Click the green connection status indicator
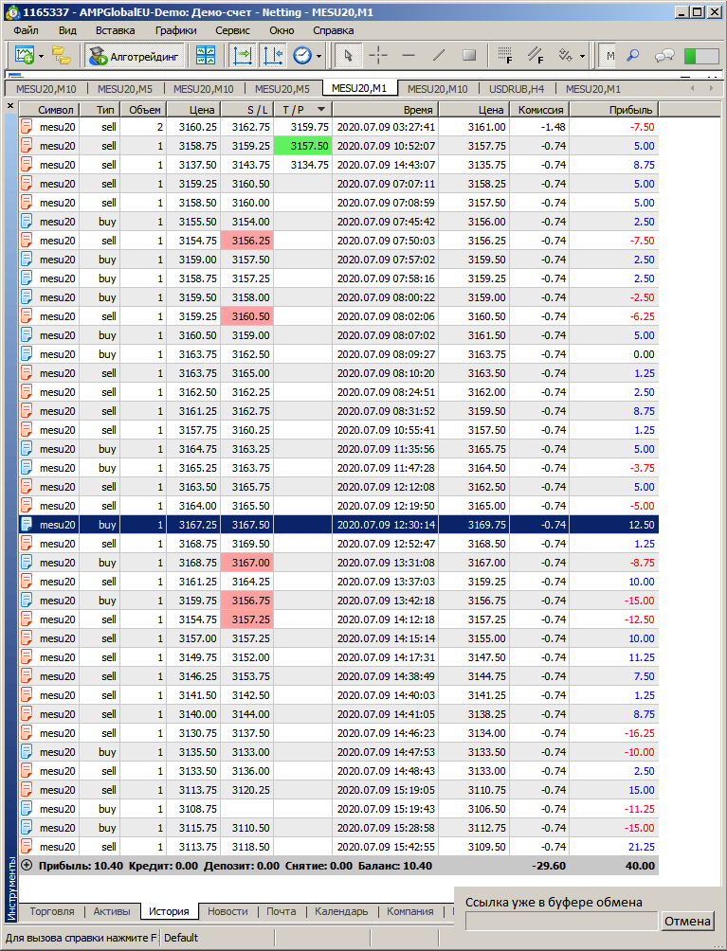Image resolution: width=727 pixels, height=951 pixels. pos(700,56)
